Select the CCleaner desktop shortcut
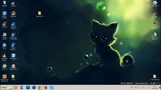 tap(5, 25)
